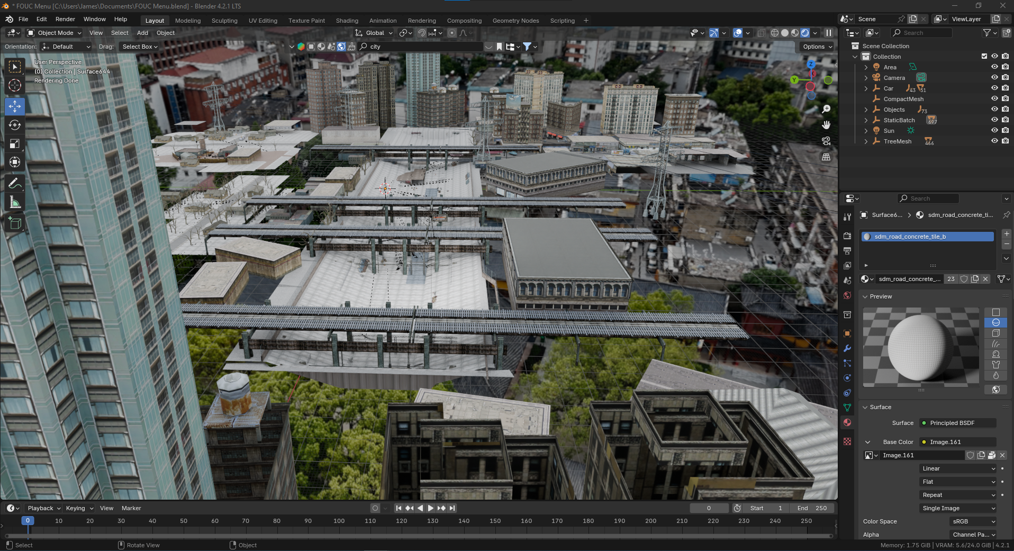Open the Material properties tab
Image resolution: width=1014 pixels, height=551 pixels.
(847, 422)
